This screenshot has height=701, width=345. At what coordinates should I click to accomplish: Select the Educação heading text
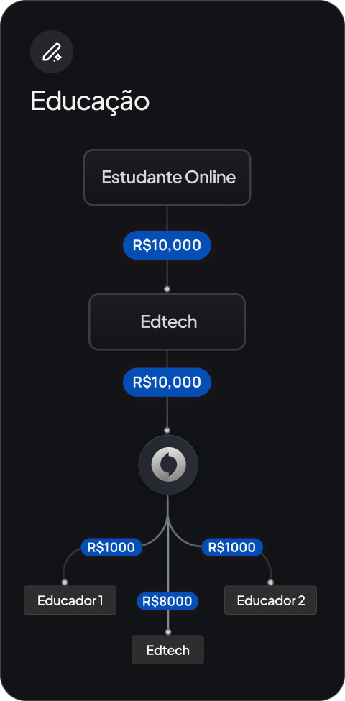90,101
